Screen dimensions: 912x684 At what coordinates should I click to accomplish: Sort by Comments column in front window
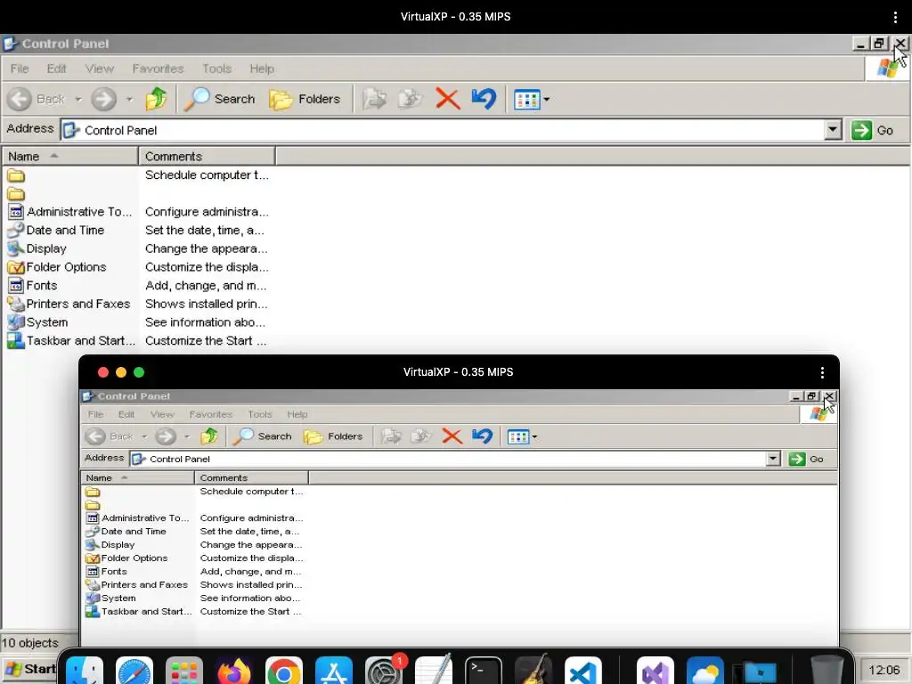click(x=251, y=477)
